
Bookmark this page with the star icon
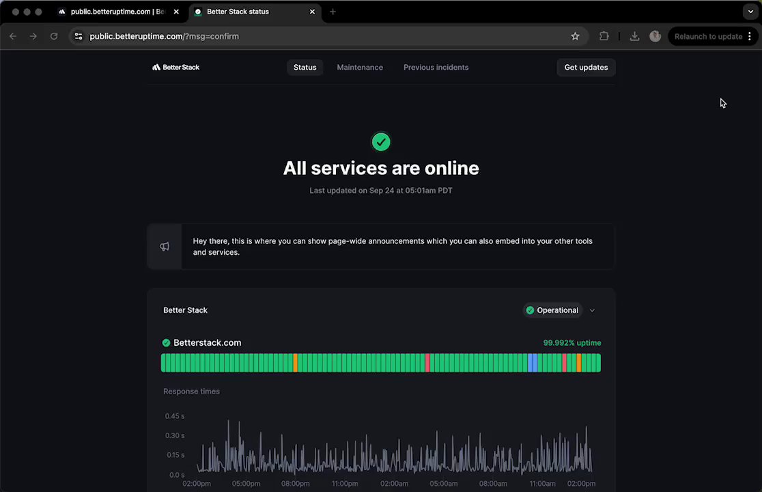[x=575, y=36]
